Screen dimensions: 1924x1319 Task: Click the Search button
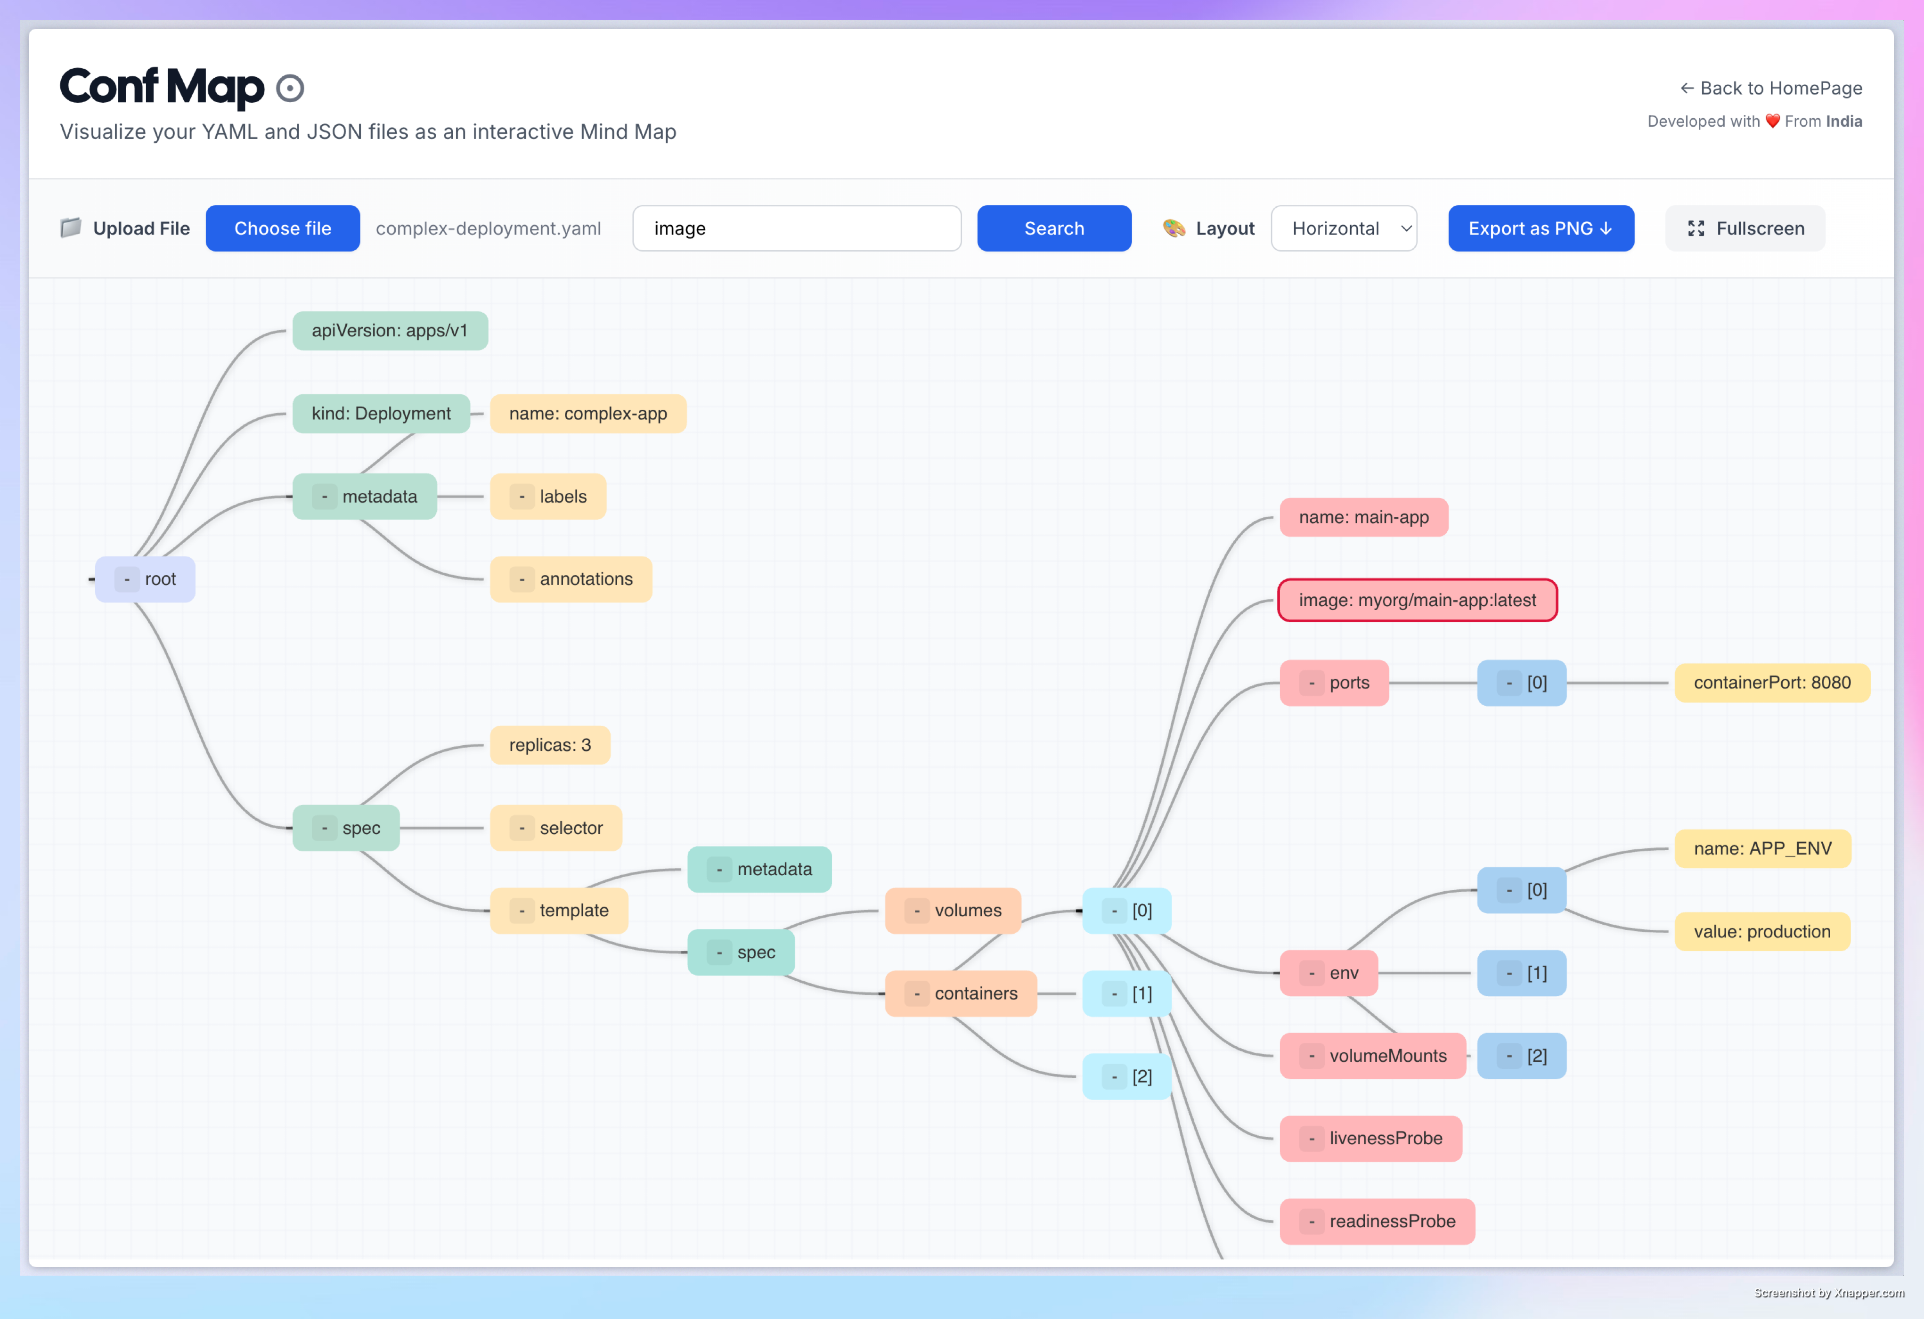(x=1054, y=228)
